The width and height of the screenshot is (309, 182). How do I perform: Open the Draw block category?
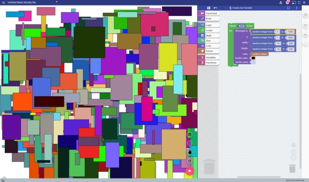point(209,18)
